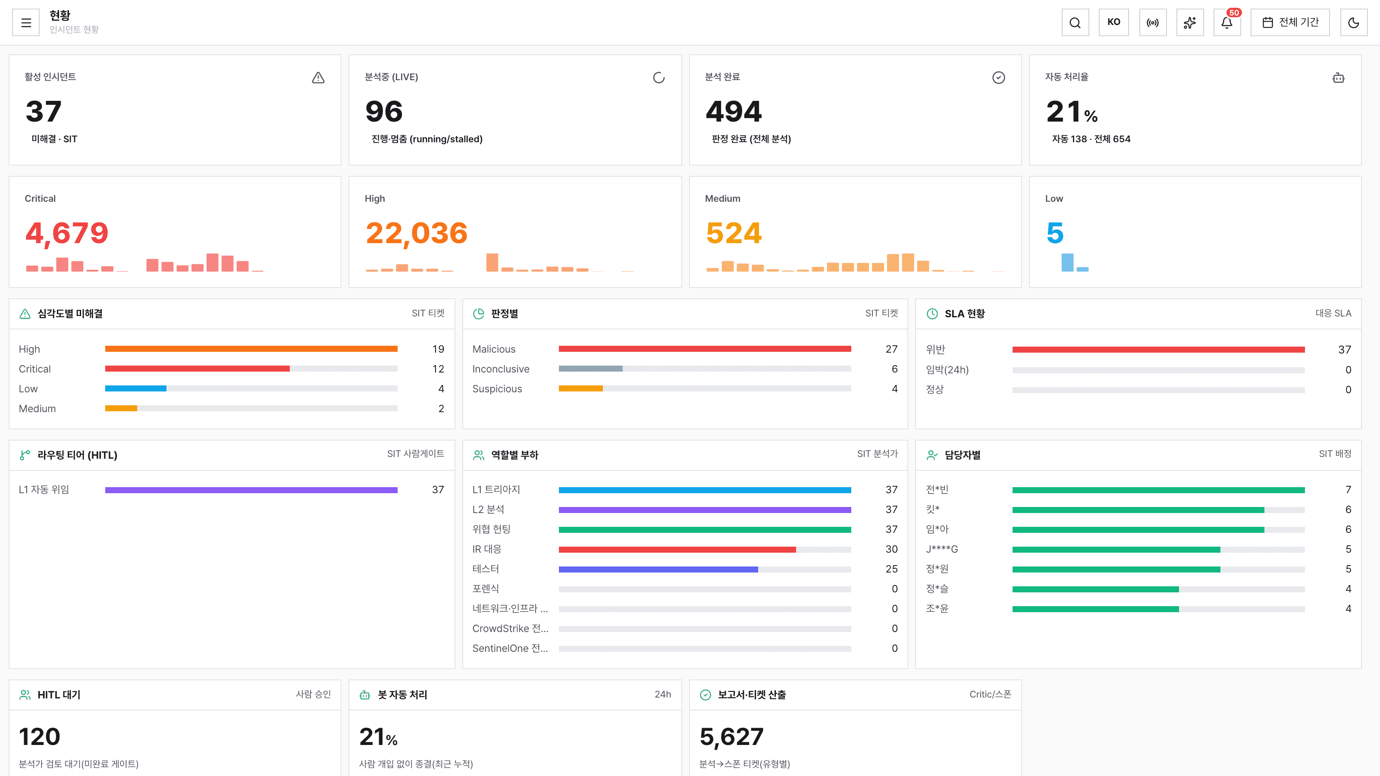Select the Medium count 524
Viewport: 1380px width, 776px height.
click(x=734, y=233)
